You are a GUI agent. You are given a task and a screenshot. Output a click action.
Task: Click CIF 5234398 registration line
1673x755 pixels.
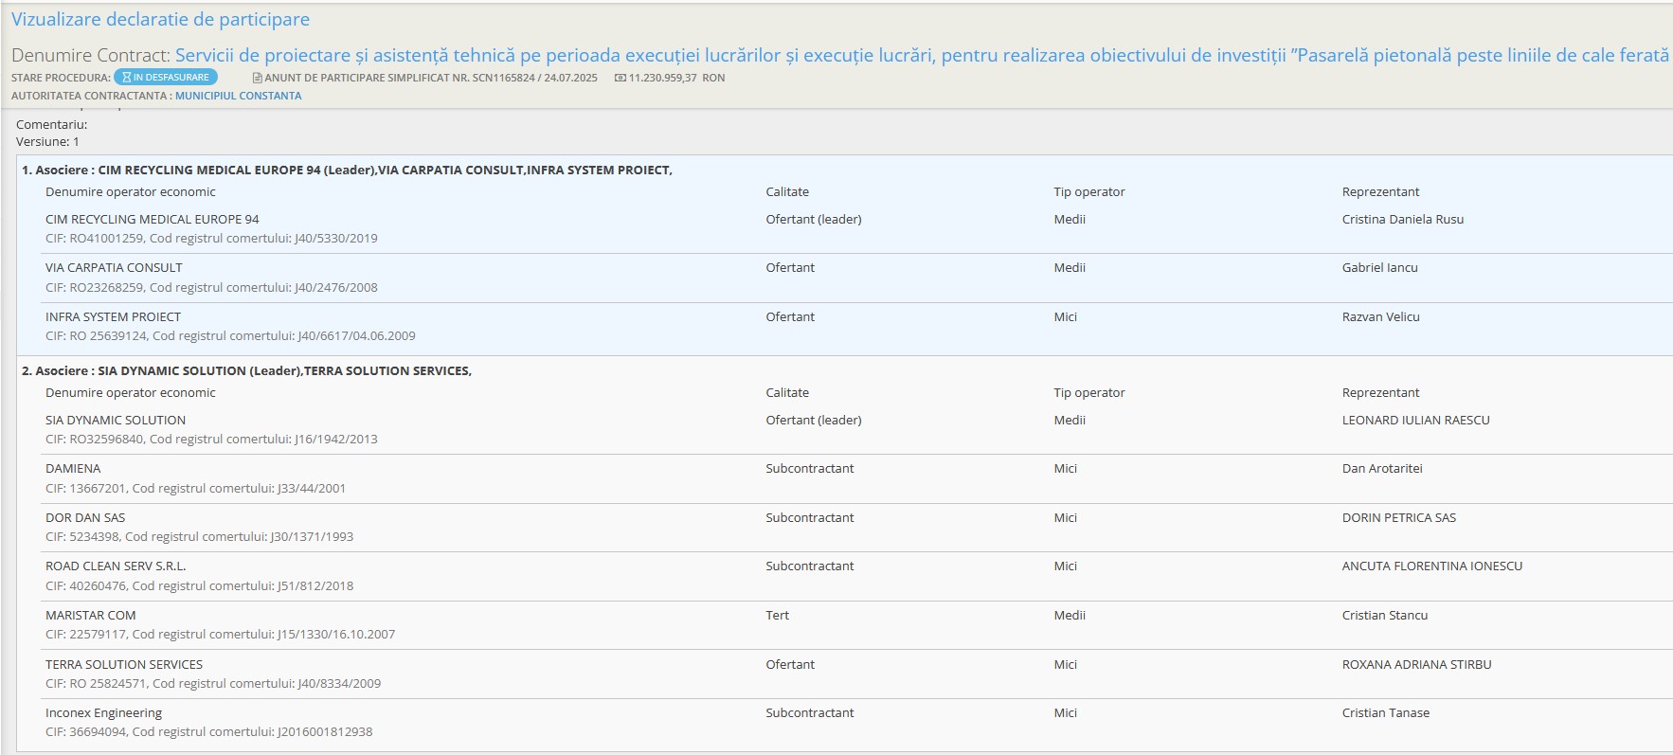199,537
